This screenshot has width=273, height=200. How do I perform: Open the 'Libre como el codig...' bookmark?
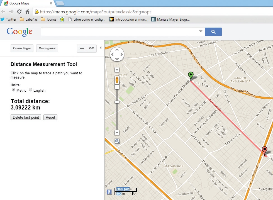click(x=87, y=19)
